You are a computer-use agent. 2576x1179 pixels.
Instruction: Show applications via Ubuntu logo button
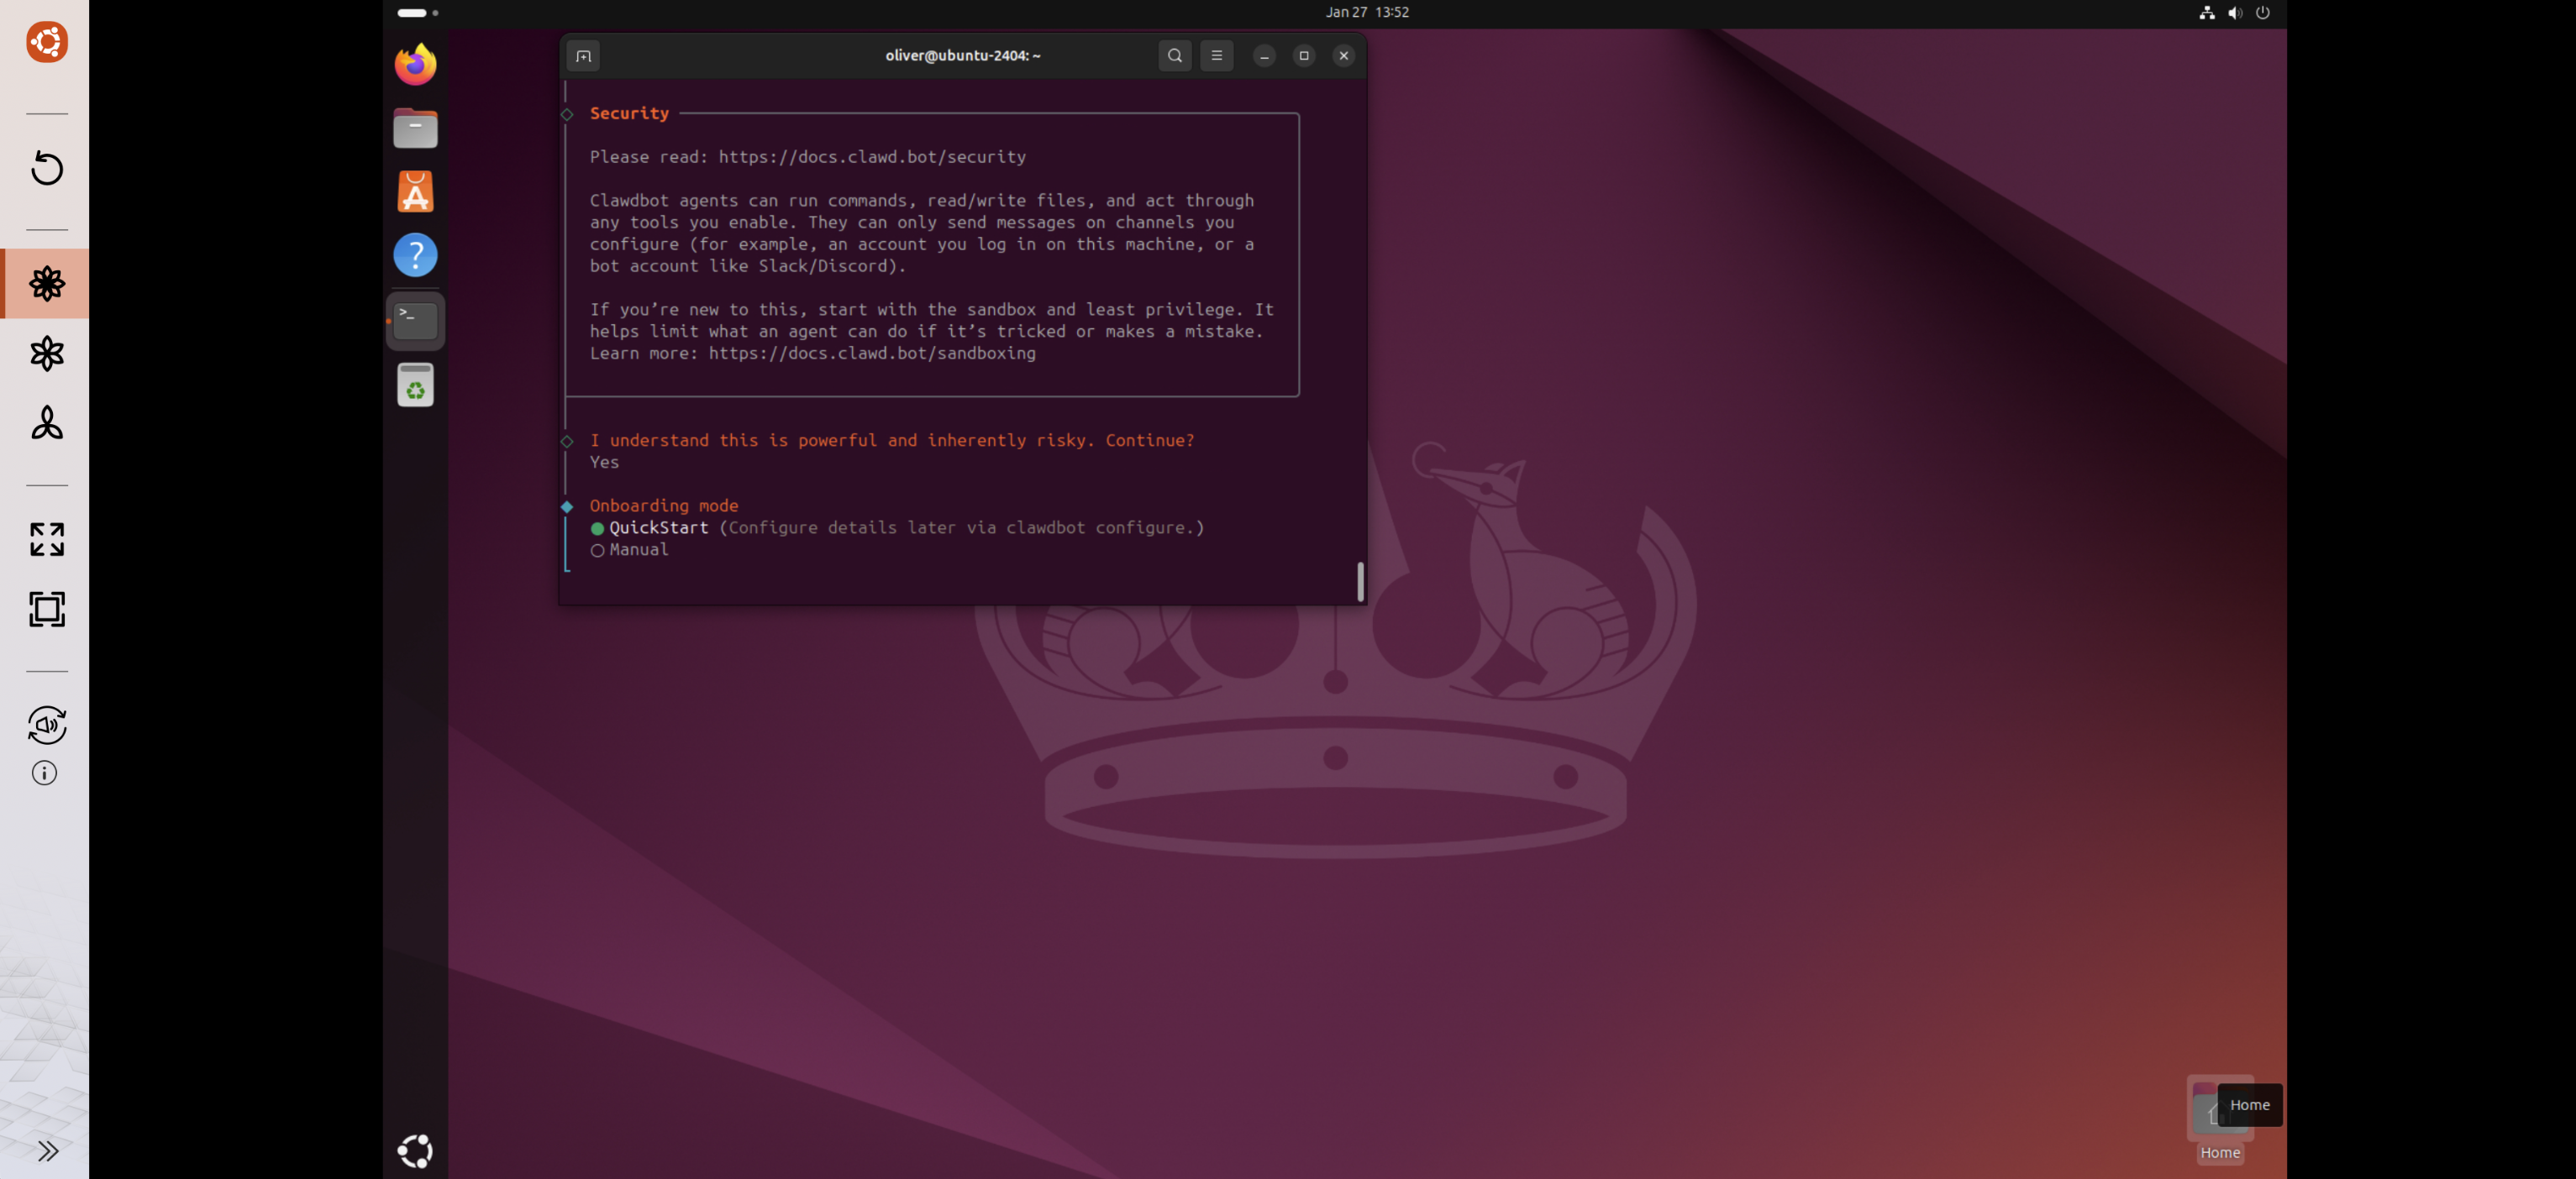pyautogui.click(x=415, y=1151)
